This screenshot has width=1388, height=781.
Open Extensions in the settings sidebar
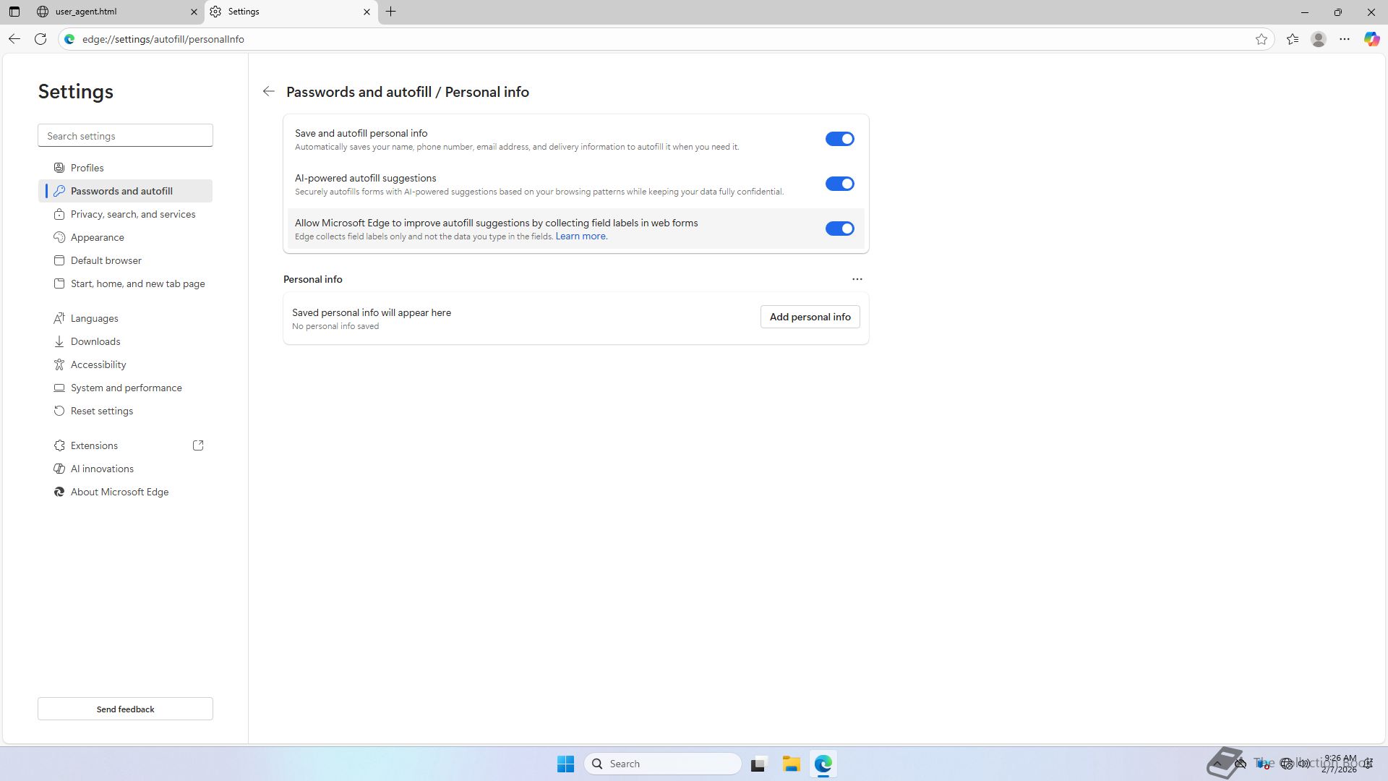click(x=94, y=445)
